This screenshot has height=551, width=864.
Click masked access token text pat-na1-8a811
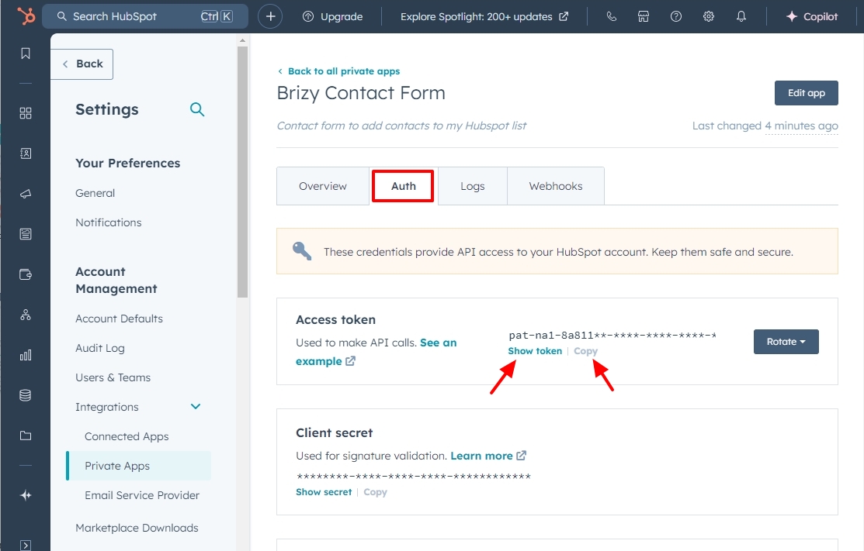[x=612, y=336]
